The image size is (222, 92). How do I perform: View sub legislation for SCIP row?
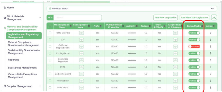(81, 40)
